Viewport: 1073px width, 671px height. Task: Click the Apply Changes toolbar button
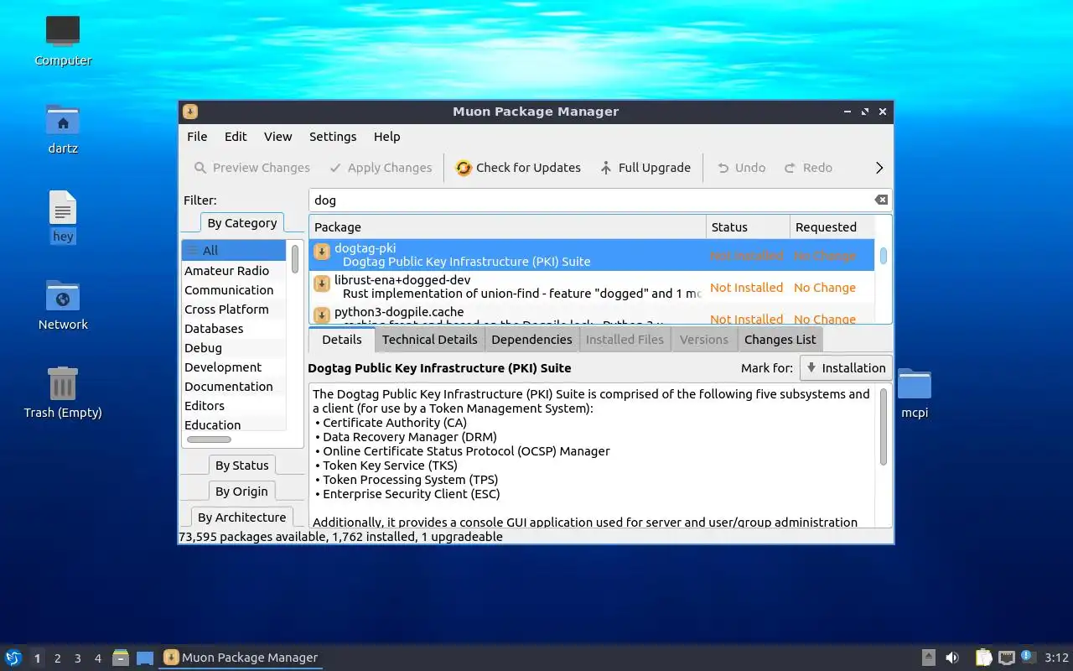tap(381, 168)
